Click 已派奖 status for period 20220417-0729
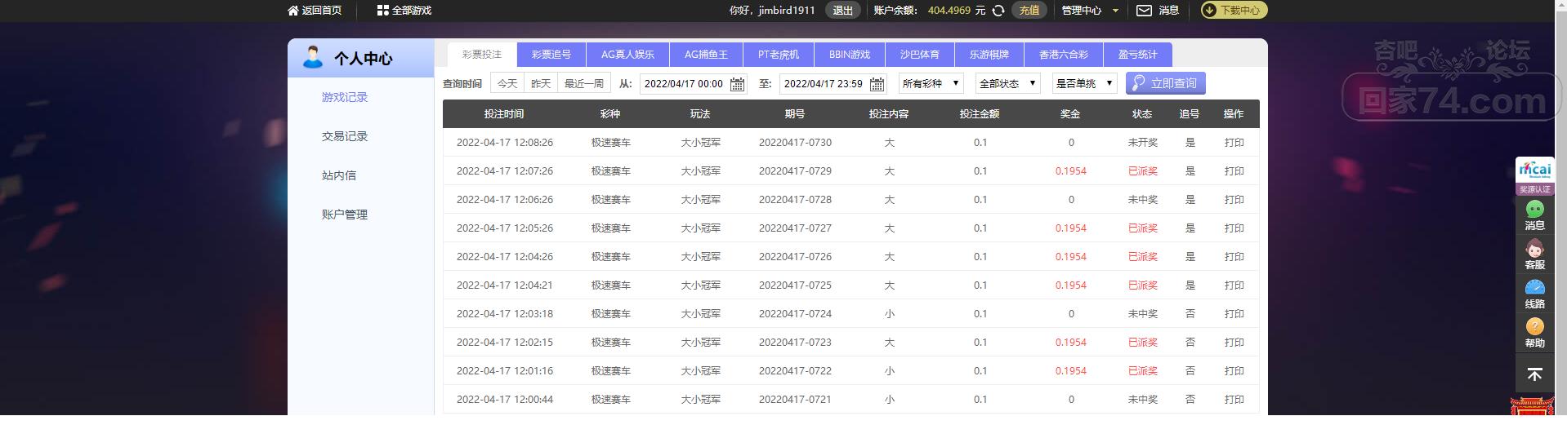 point(1142,171)
